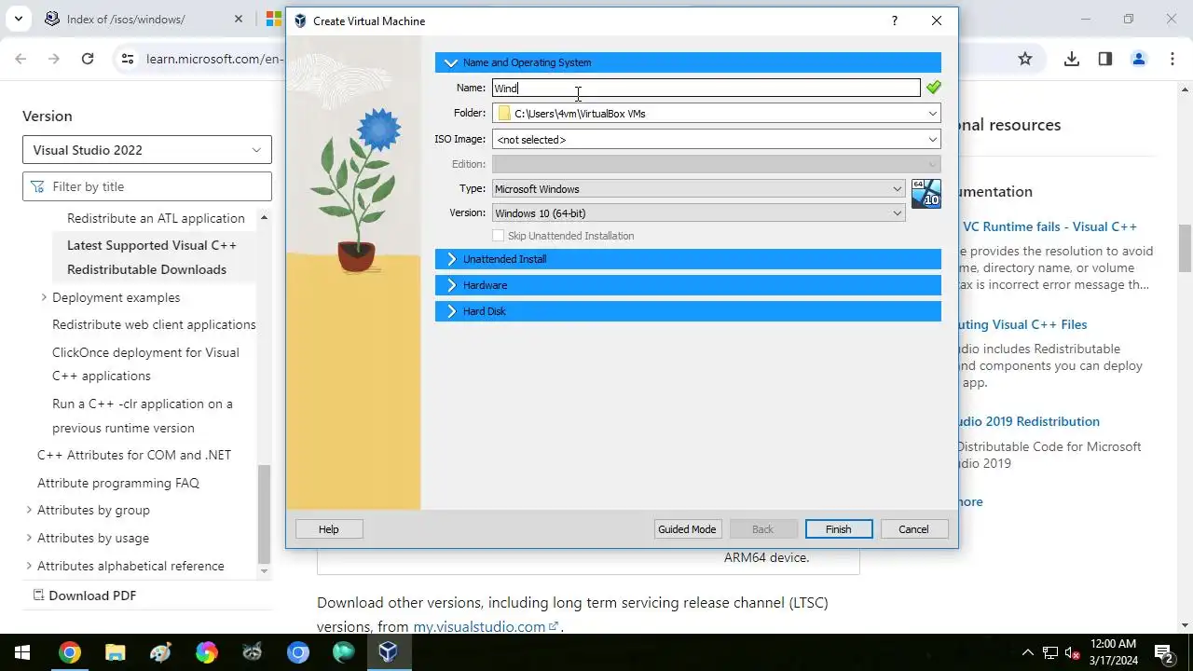Open the notification center icon
Viewport: 1193px width, 671px height.
pyautogui.click(x=1164, y=652)
